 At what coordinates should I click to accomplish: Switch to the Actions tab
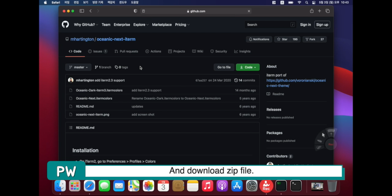(153, 51)
